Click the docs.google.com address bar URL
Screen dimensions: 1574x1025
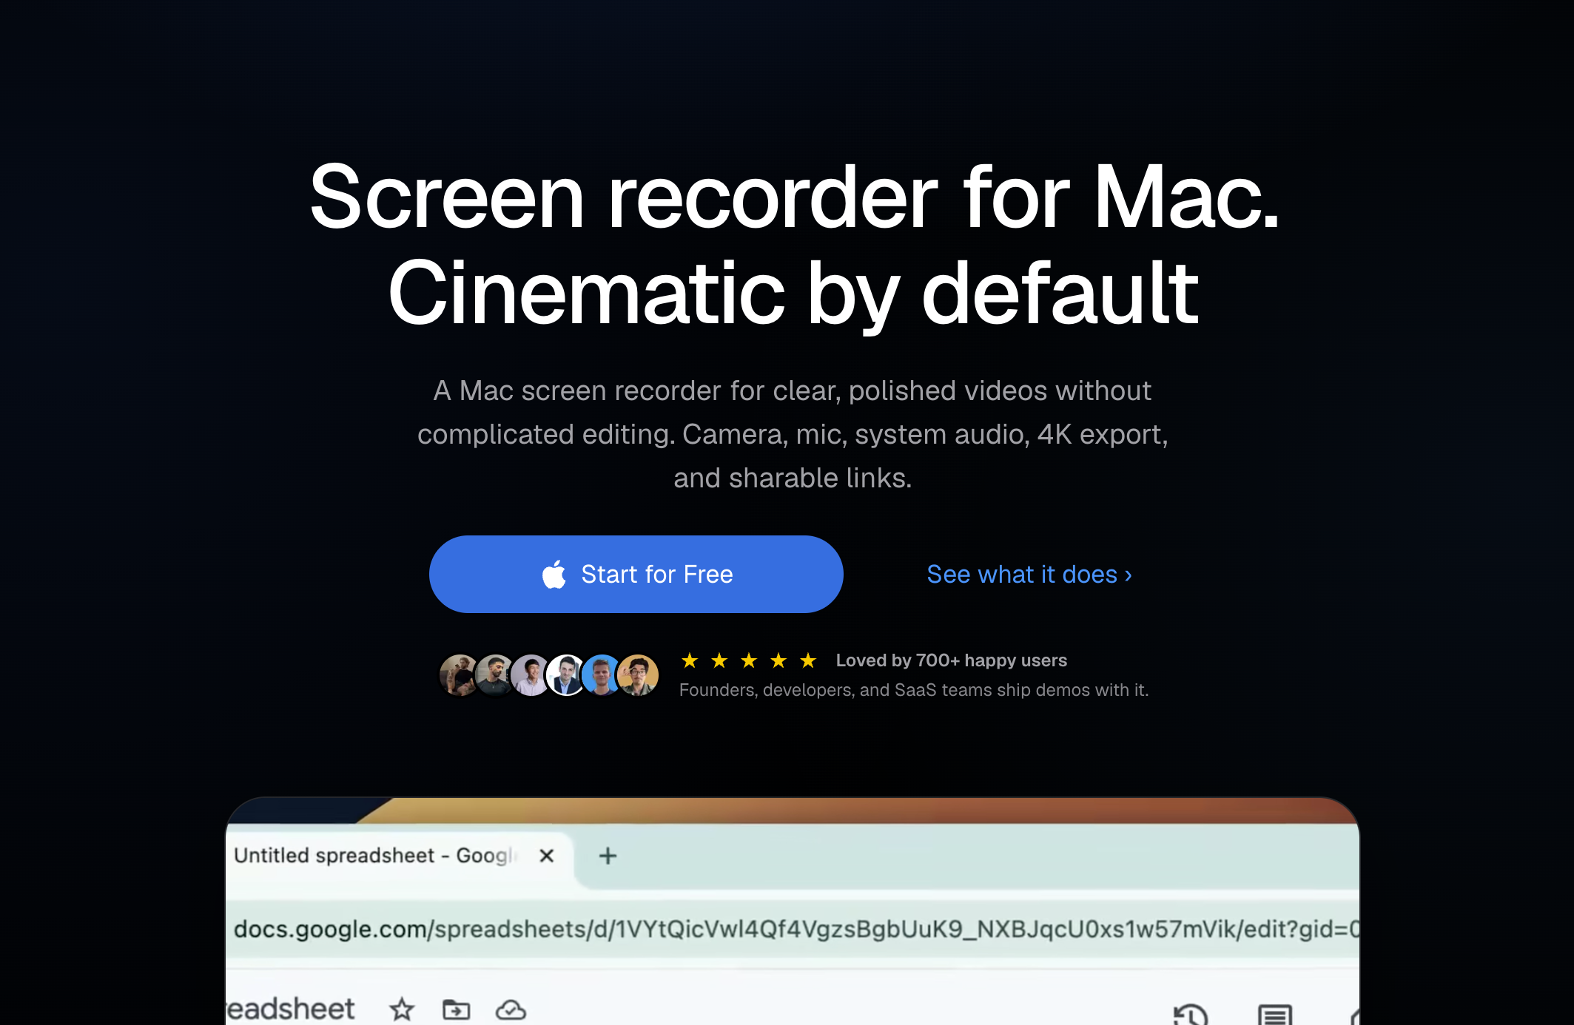click(x=796, y=929)
